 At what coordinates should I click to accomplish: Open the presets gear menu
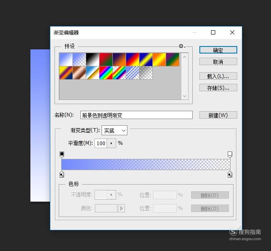coord(182,46)
